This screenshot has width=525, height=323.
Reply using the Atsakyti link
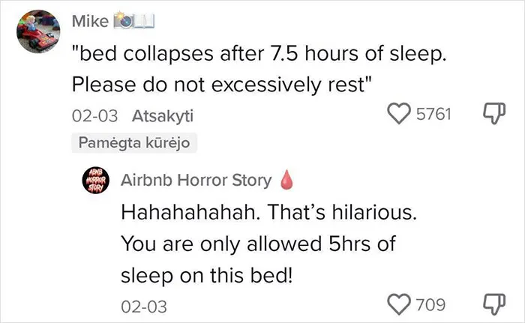[163, 116]
